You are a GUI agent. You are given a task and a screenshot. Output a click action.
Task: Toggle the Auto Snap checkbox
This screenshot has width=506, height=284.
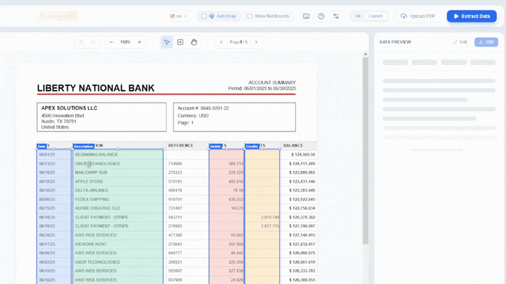click(x=204, y=16)
